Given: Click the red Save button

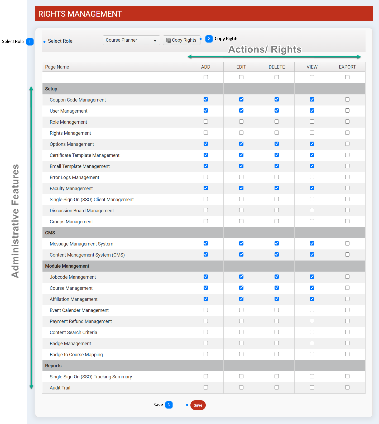Looking at the screenshot, I should pyautogui.click(x=198, y=405).
